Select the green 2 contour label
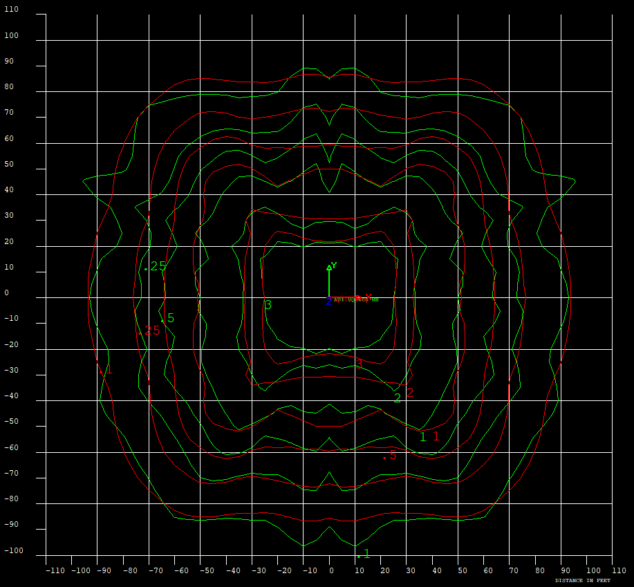This screenshot has height=587, width=634. (x=398, y=398)
